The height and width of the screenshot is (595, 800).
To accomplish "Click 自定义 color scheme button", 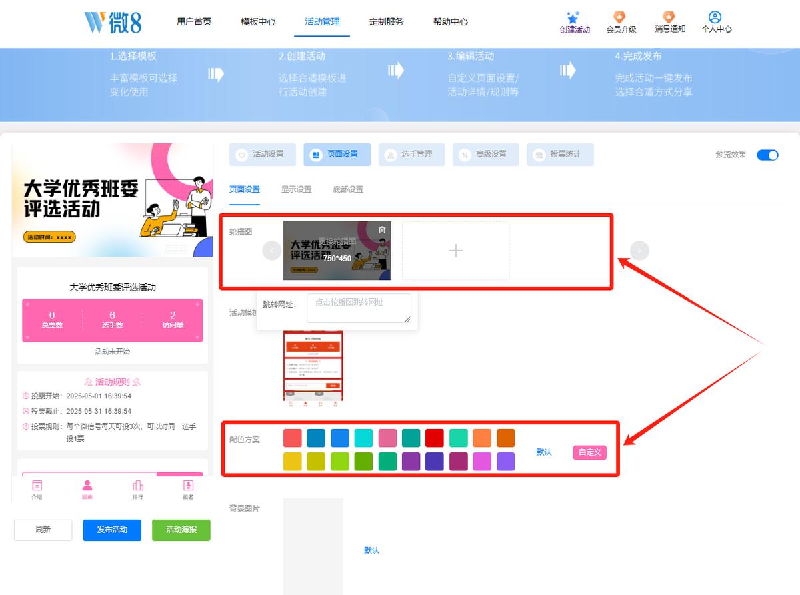I will click(589, 452).
